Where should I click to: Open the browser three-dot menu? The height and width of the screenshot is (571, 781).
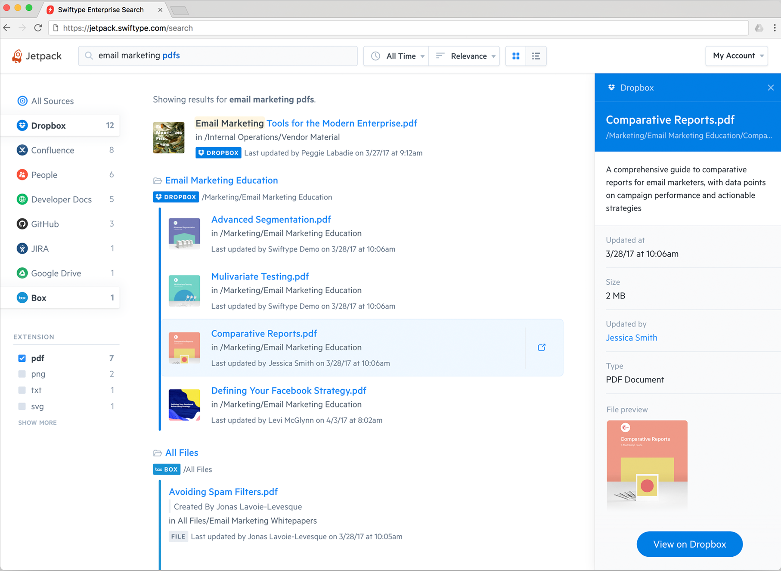[x=775, y=28]
